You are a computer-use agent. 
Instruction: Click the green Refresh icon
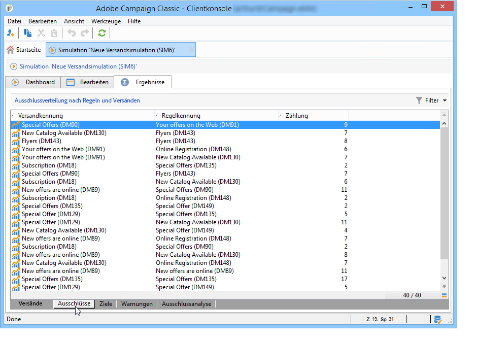(x=102, y=33)
